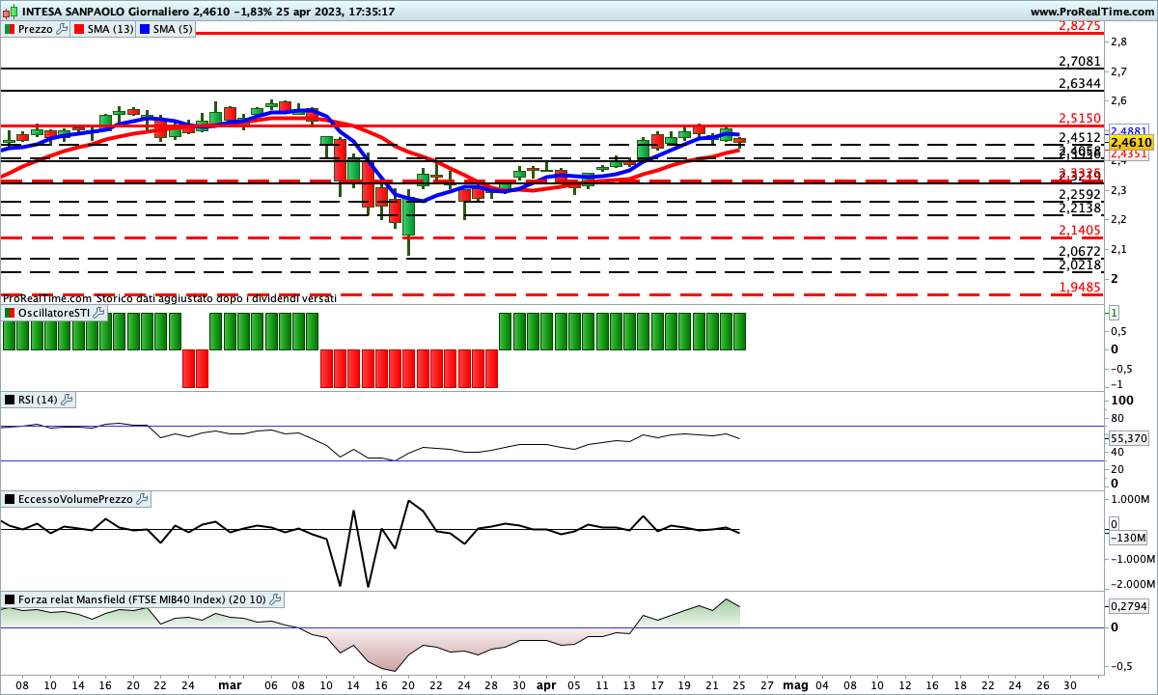This screenshot has width=1158, height=695.
Task: Select the Forza relat Mansfield panel label
Action: point(143,599)
